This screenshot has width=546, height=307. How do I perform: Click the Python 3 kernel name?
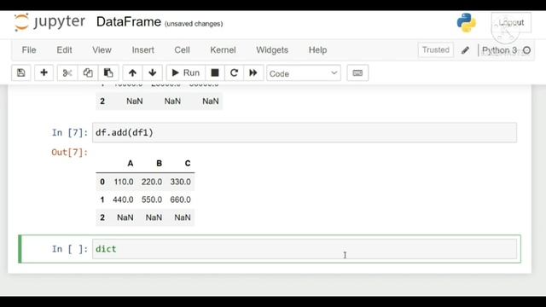pos(499,50)
